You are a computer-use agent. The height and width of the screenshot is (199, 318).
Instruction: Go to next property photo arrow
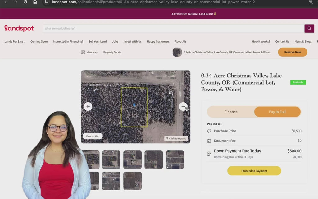click(x=183, y=106)
